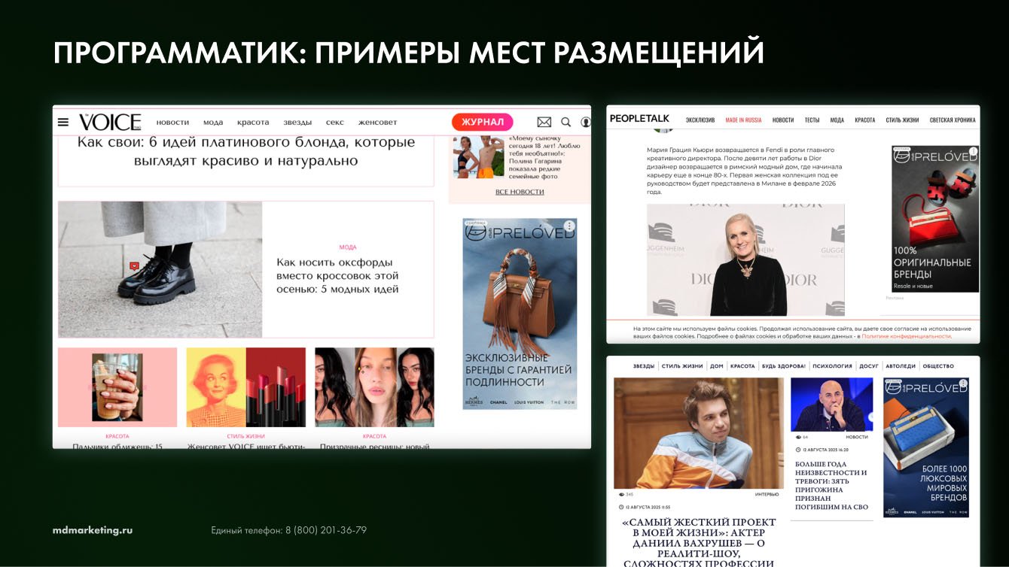Open the three-faces eyelashes article image

pyautogui.click(x=374, y=387)
